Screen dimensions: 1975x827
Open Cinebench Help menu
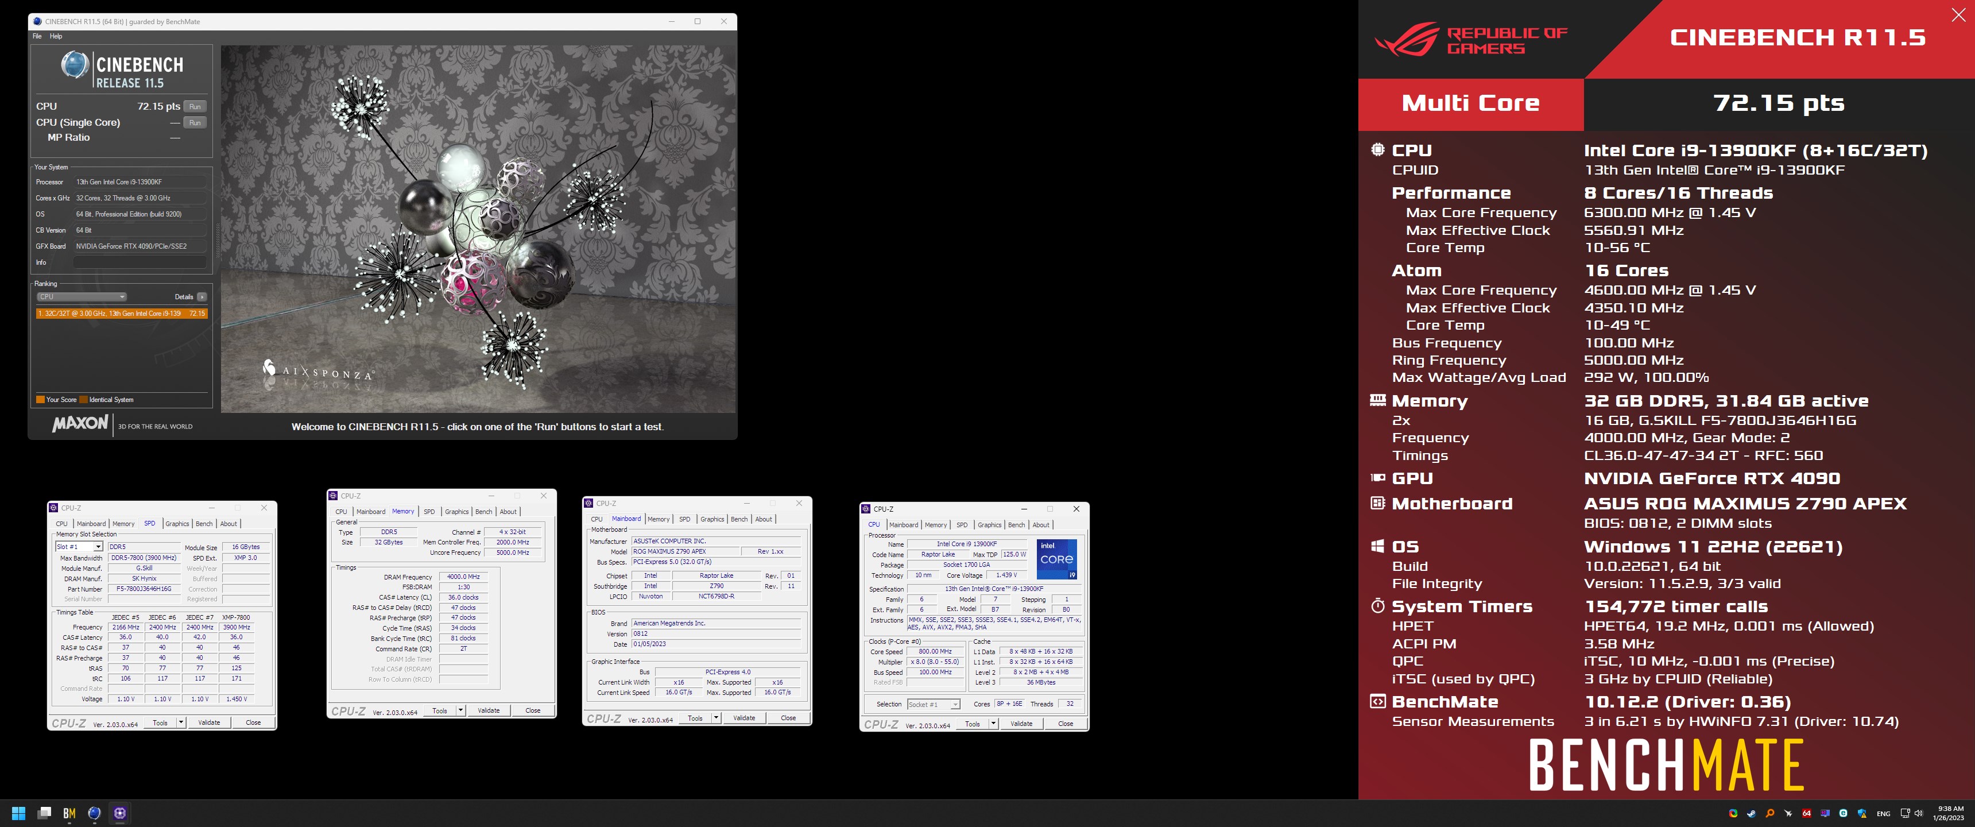[56, 36]
